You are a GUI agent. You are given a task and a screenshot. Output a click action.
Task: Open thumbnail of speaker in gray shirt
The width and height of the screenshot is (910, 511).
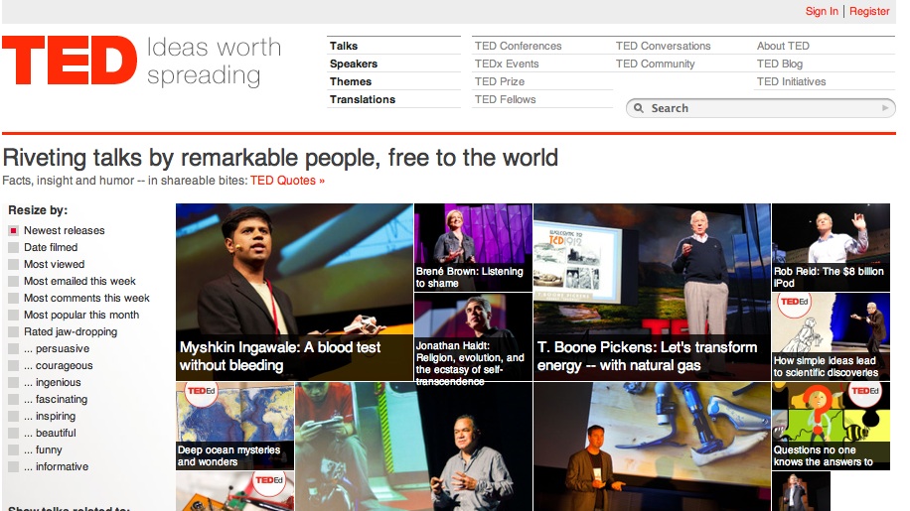(413, 447)
